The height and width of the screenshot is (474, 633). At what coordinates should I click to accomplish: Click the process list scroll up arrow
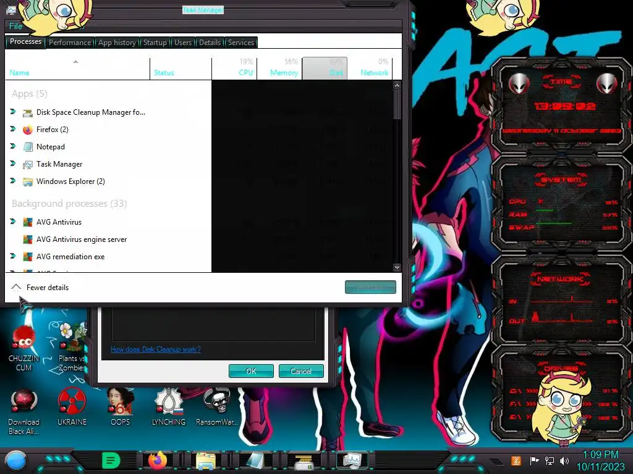[397, 85]
